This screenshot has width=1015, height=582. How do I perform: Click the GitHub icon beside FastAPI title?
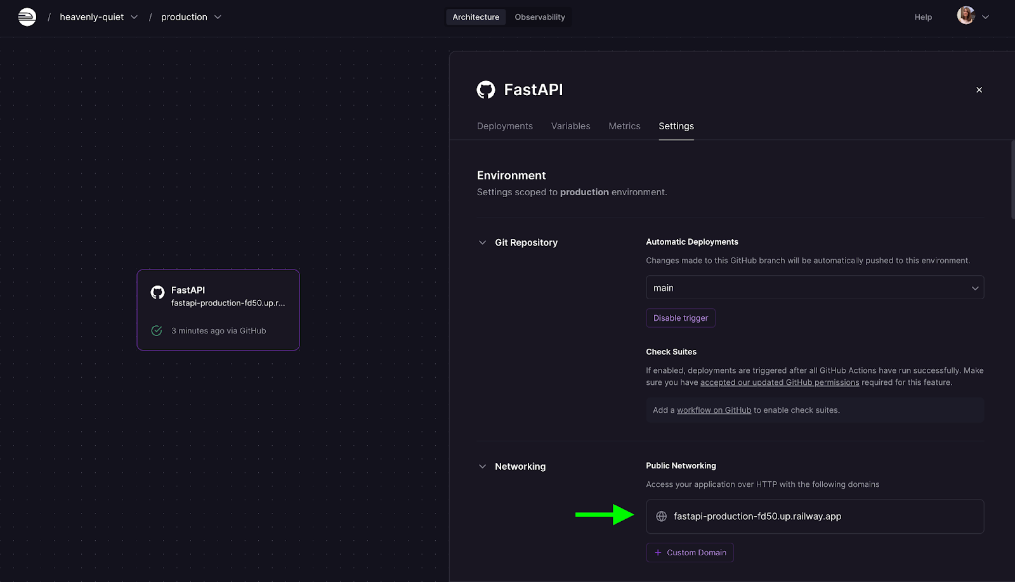[486, 90]
